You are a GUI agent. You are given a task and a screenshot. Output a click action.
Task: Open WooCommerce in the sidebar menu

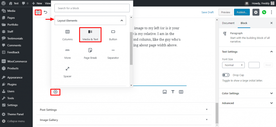(x=17, y=61)
